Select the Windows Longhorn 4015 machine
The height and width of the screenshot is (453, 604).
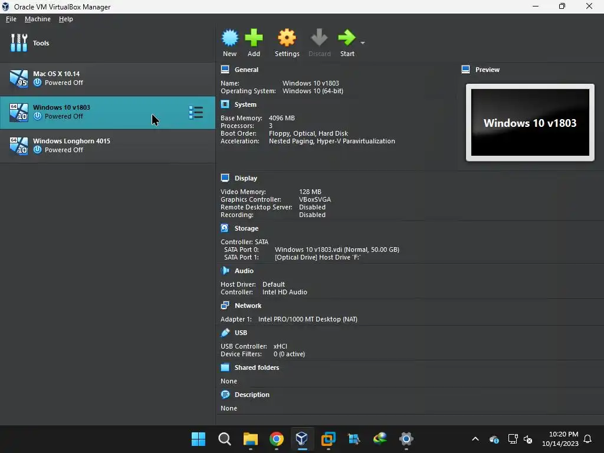pos(107,146)
